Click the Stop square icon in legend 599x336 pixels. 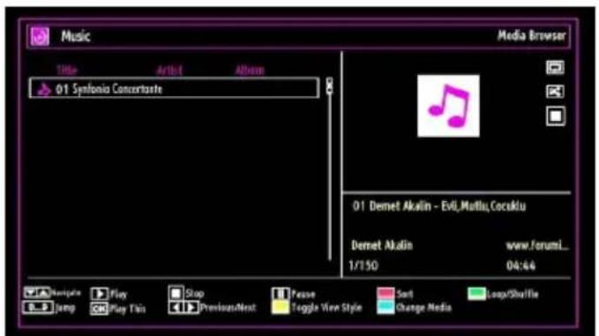click(176, 294)
